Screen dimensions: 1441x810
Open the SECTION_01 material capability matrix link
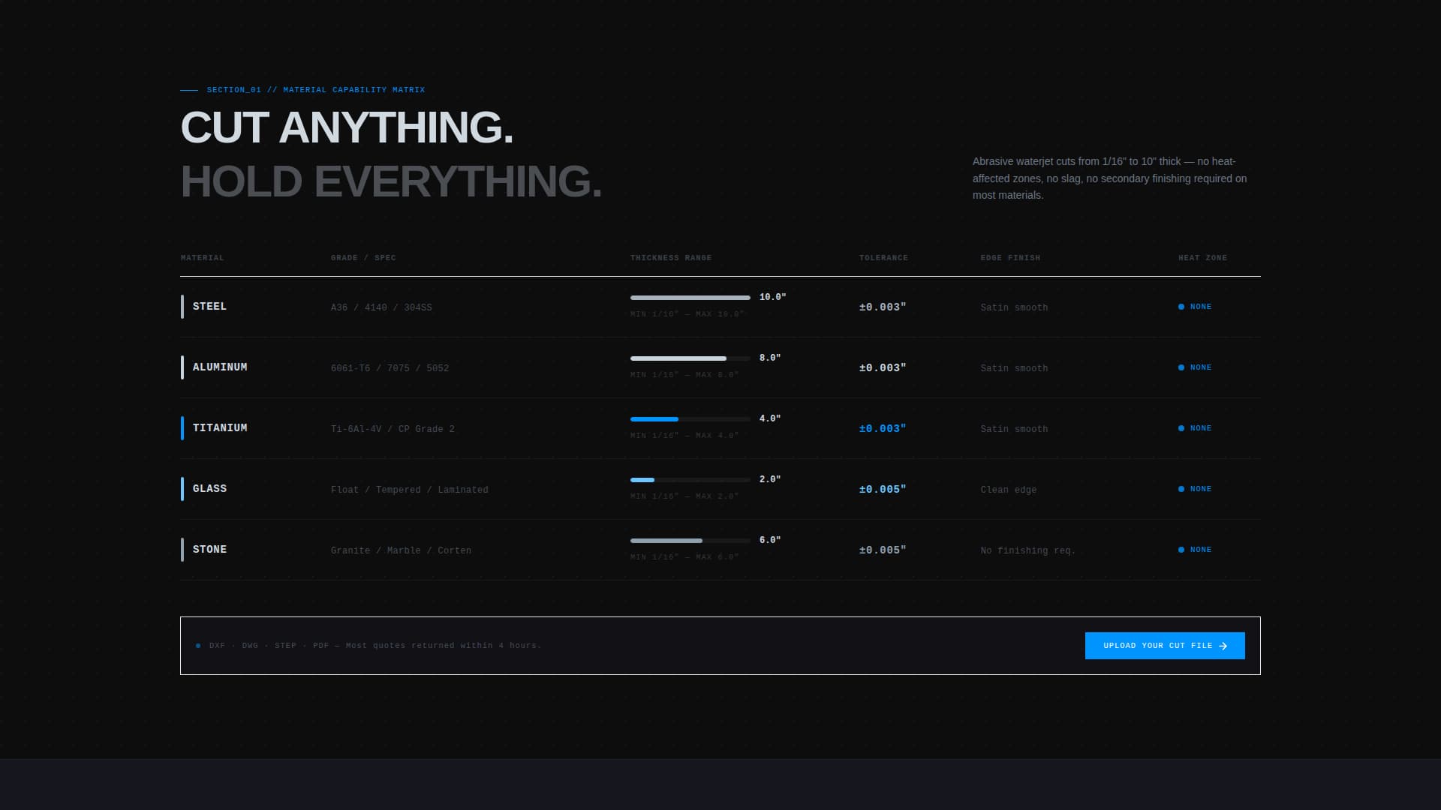coord(316,89)
